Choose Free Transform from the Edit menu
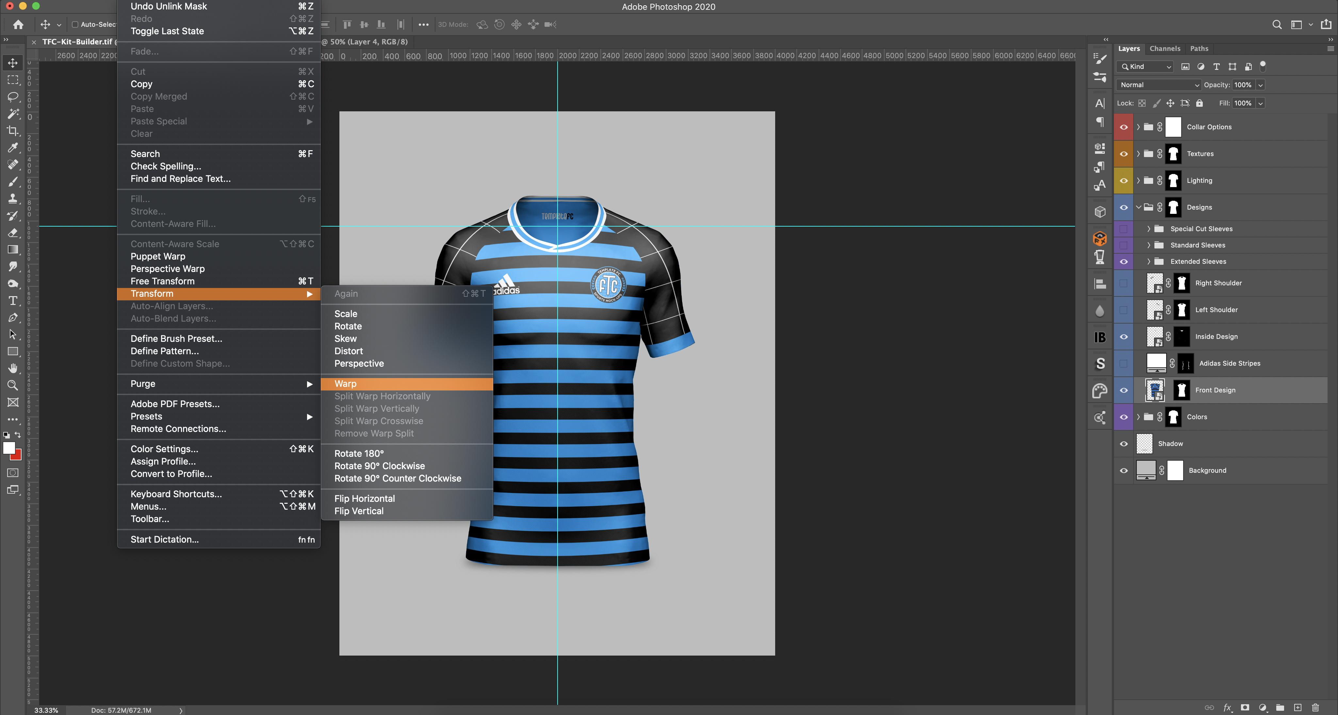The image size is (1338, 715). tap(163, 281)
